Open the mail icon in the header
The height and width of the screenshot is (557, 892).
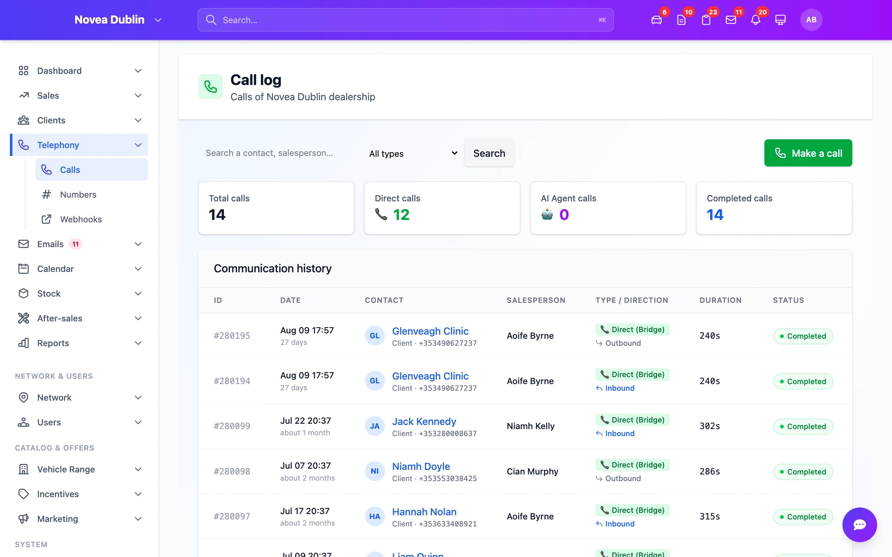coord(731,20)
